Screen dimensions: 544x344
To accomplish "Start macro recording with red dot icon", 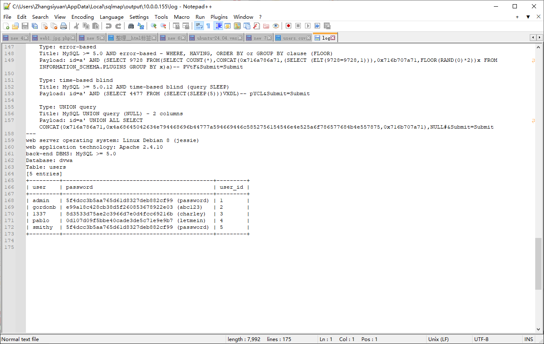I will 289,26.
